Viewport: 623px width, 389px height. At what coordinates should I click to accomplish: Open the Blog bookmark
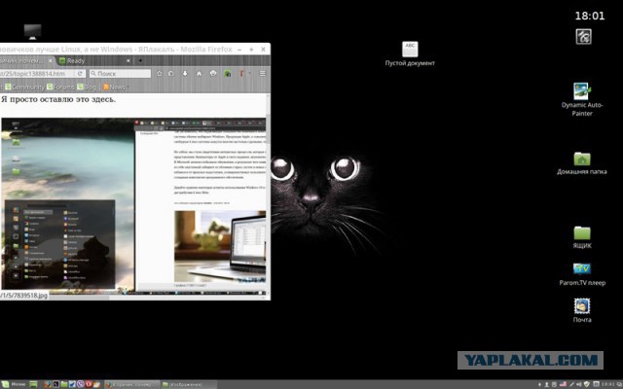click(87, 87)
